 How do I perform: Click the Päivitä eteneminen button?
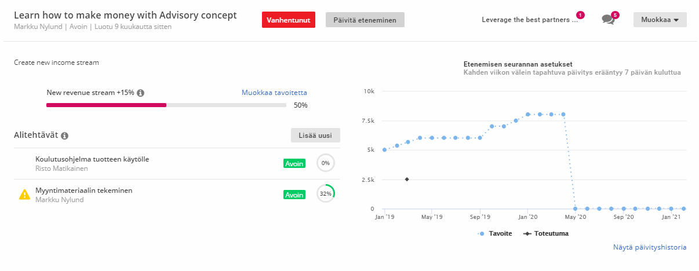365,20
